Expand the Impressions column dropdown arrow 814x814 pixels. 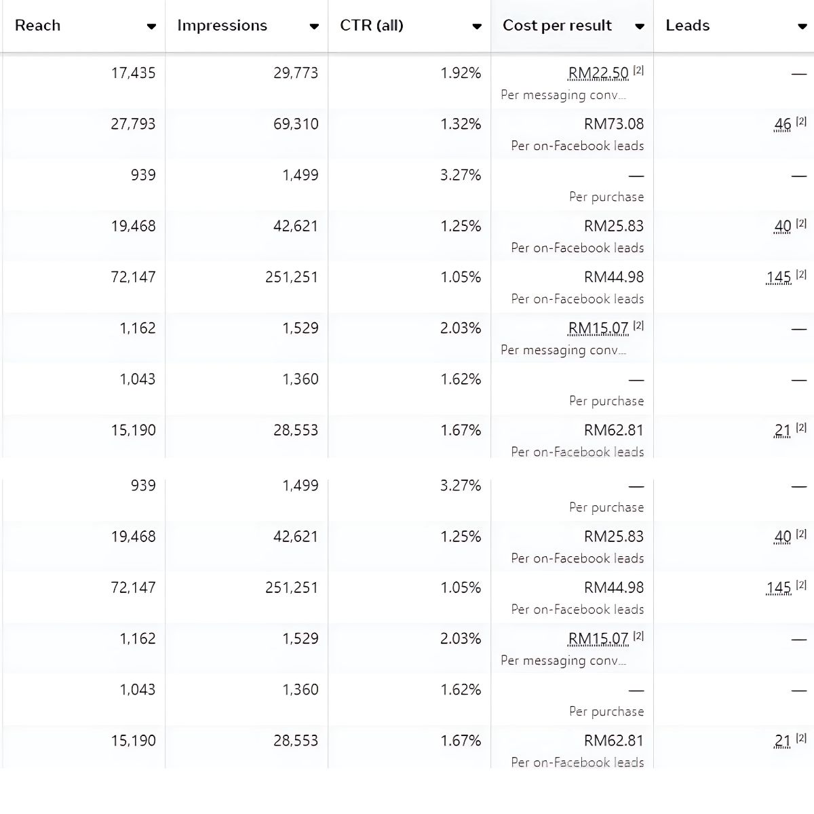tap(314, 26)
